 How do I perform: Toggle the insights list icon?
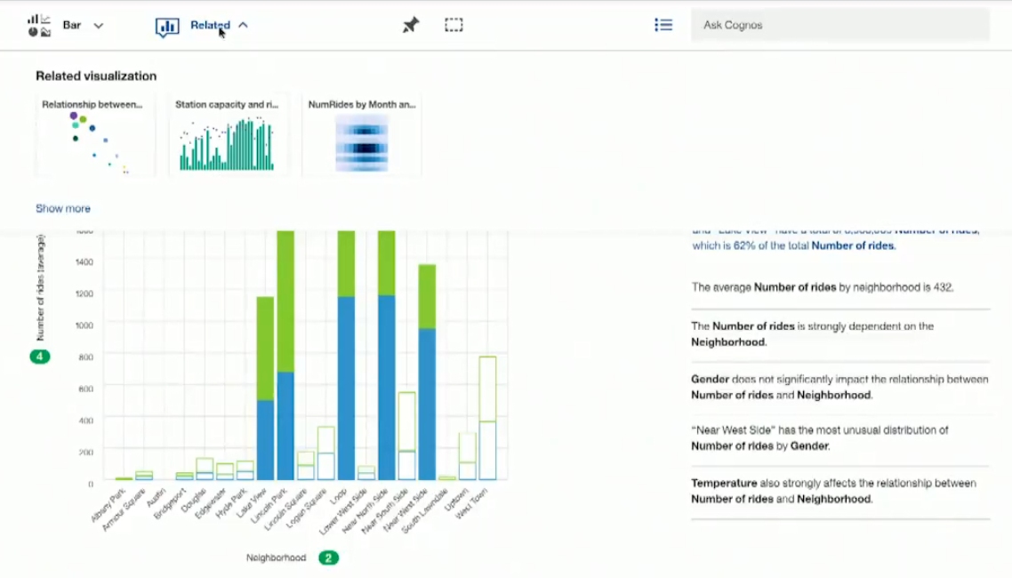pos(663,25)
